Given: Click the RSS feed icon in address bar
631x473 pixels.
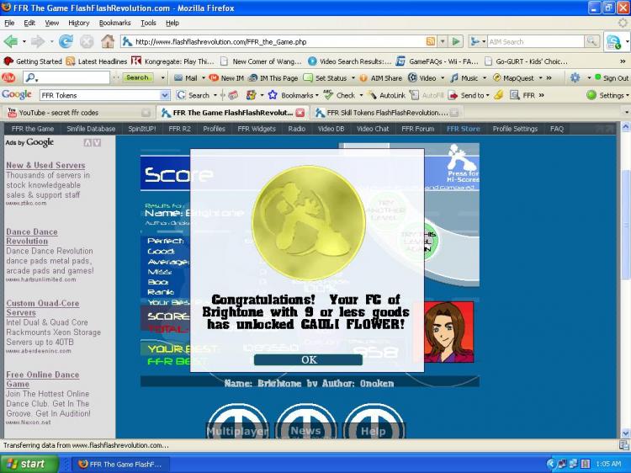Looking at the screenshot, I should [431, 41].
